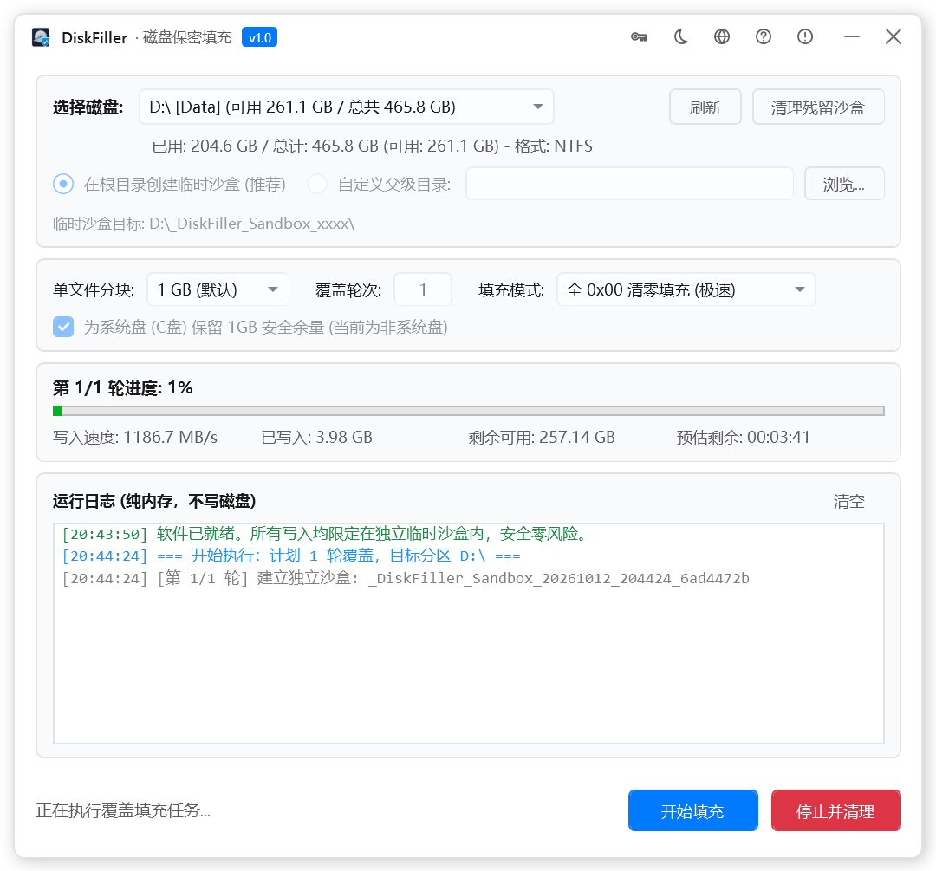The height and width of the screenshot is (871, 936).
Task: Click the 覆盖轮次: label
Action: tap(348, 290)
